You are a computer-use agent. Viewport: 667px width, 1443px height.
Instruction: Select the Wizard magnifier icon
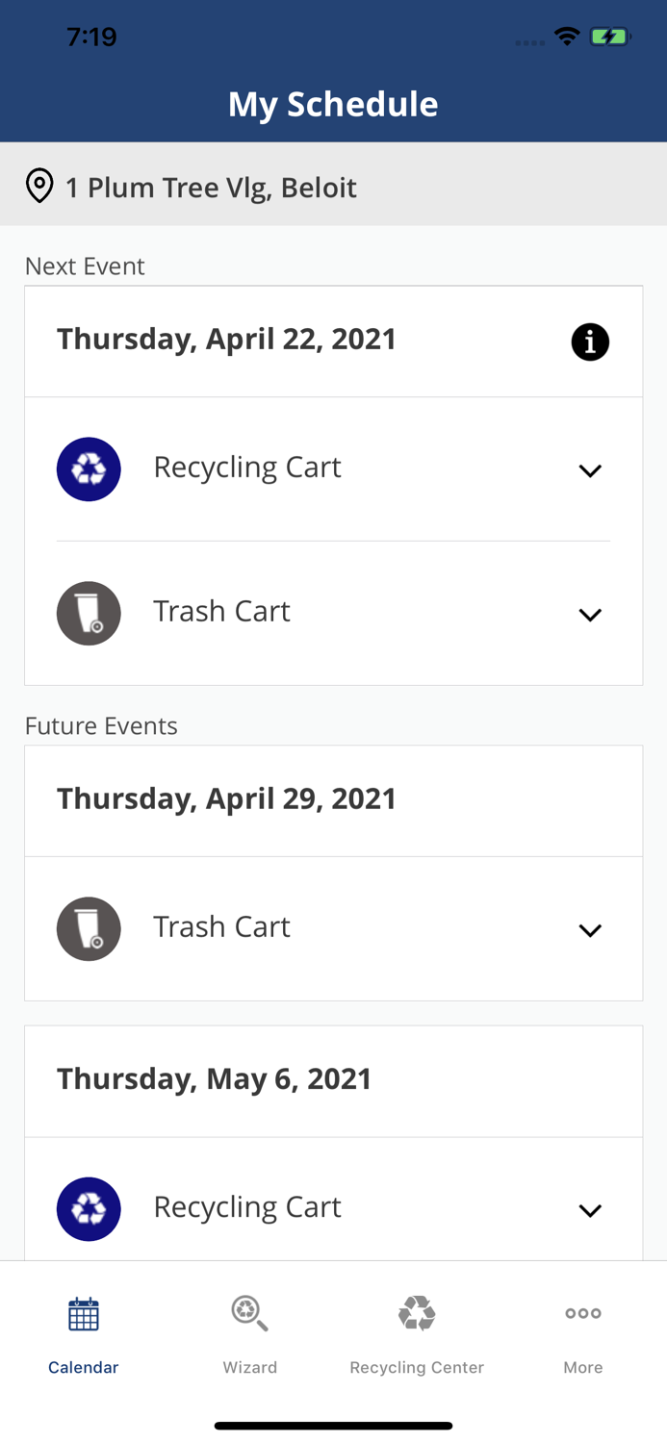coord(248,1312)
